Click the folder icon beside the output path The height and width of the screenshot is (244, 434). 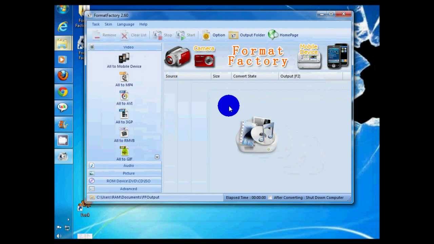click(x=92, y=197)
